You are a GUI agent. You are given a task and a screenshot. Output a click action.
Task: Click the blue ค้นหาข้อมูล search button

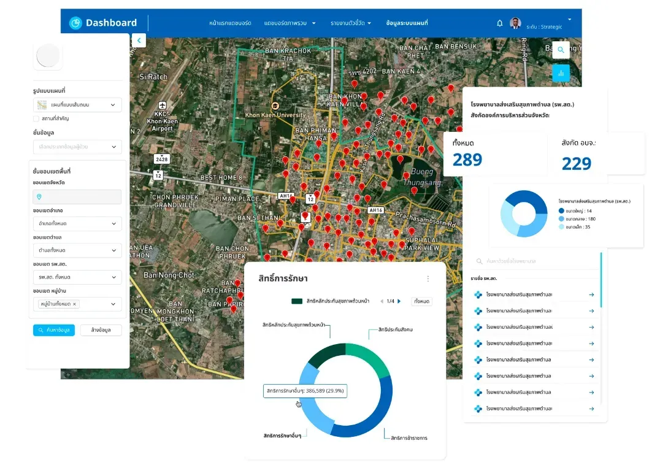(x=54, y=330)
